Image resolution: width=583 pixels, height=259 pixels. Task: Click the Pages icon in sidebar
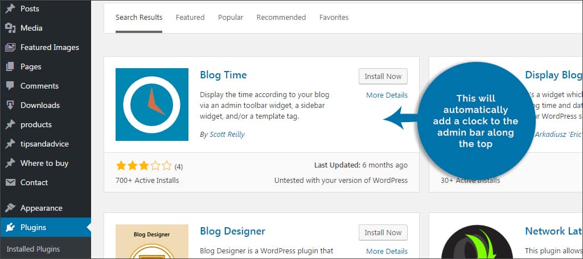[10, 66]
